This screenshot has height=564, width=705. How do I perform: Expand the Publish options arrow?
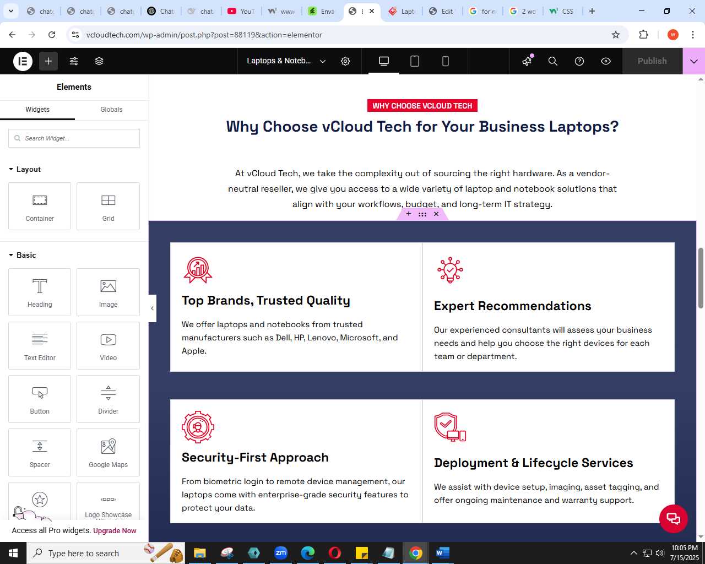(x=694, y=61)
